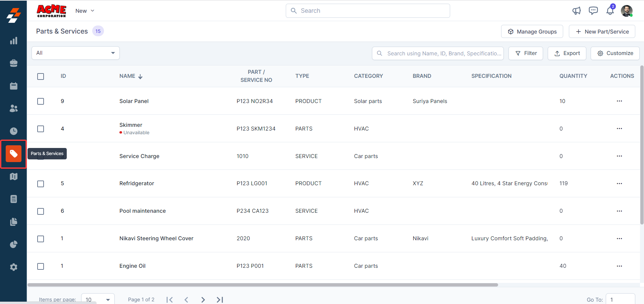The width and height of the screenshot is (644, 304).
Task: Click the notifications bell icon
Action: pyautogui.click(x=610, y=11)
